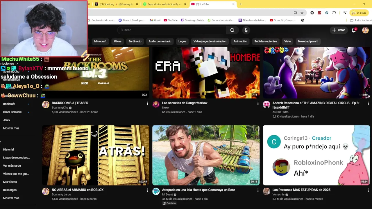Click the MrBeast channel avatar
This screenshot has height=209, width=372.
click(156, 191)
